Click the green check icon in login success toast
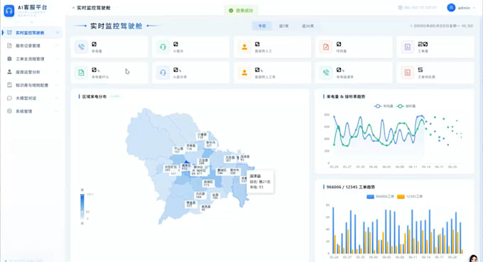This screenshot has width=483, height=262. coord(231,11)
